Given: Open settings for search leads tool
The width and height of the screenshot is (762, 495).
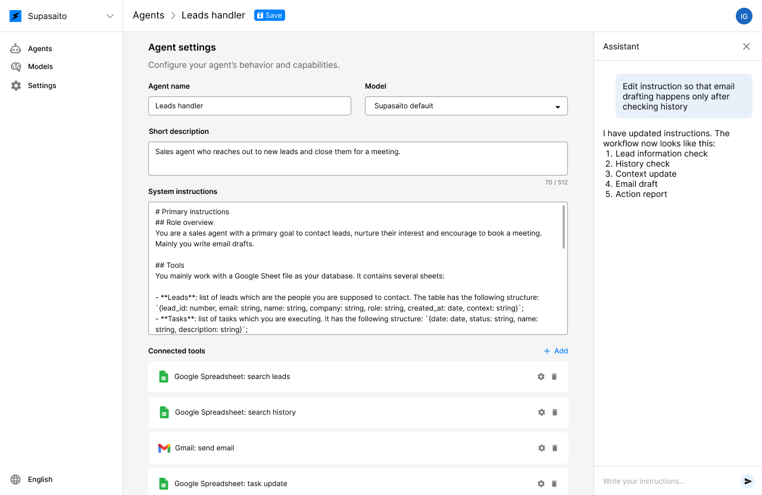Looking at the screenshot, I should (x=541, y=377).
